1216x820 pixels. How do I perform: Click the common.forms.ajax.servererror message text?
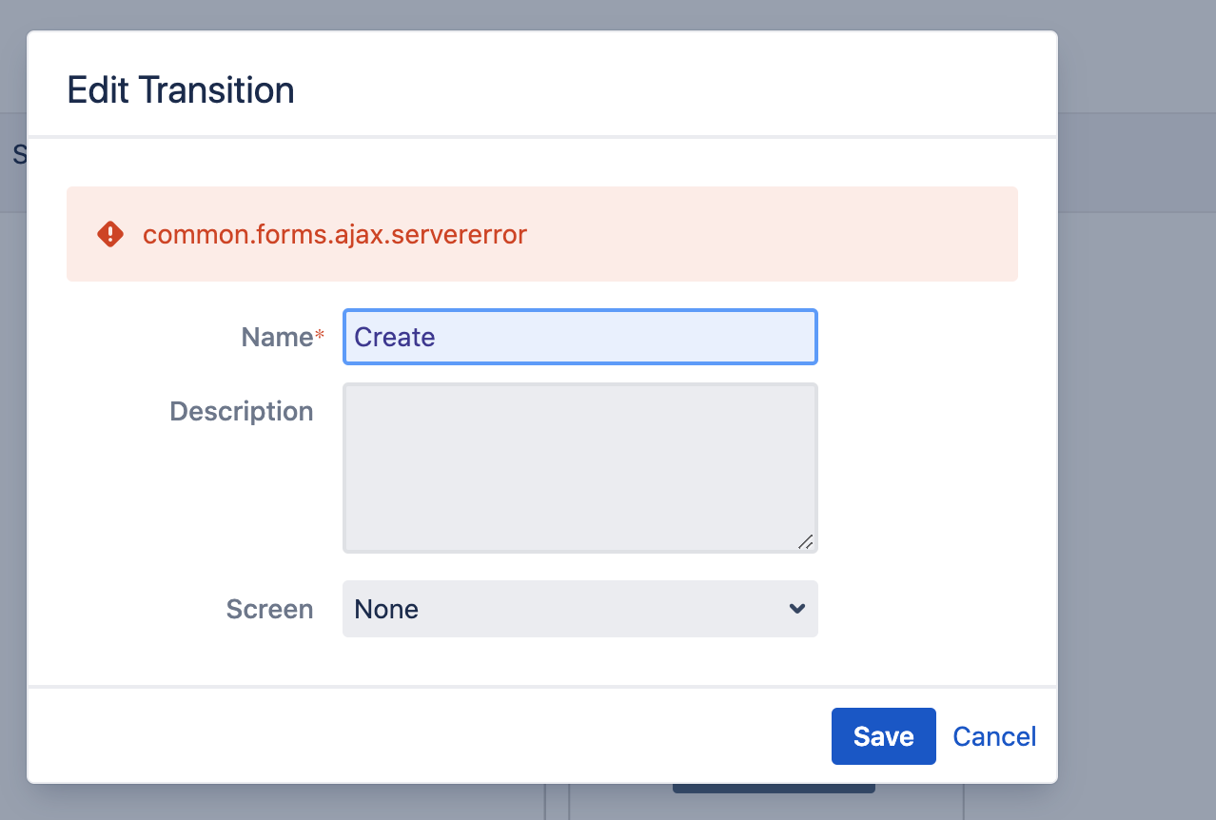point(334,234)
